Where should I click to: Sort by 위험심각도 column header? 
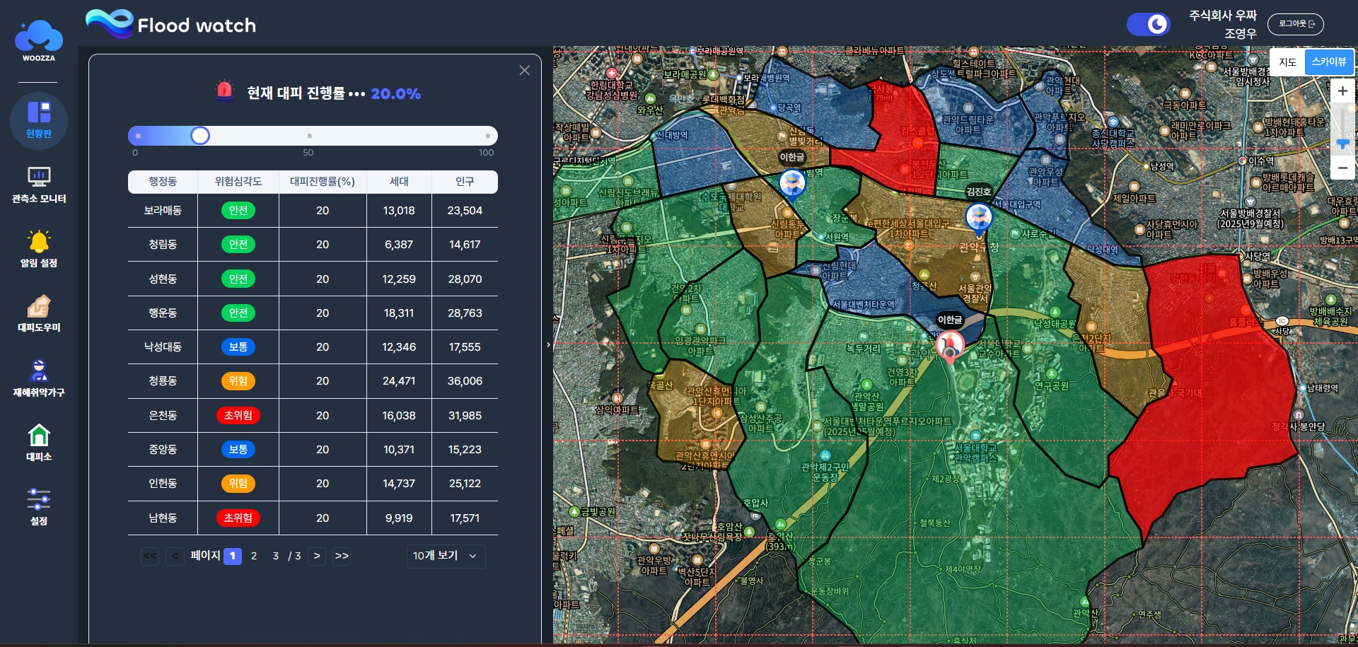pos(238,182)
